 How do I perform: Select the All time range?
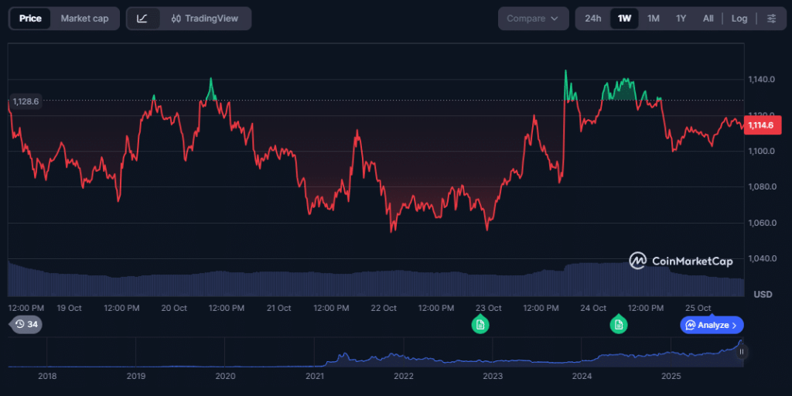point(708,19)
